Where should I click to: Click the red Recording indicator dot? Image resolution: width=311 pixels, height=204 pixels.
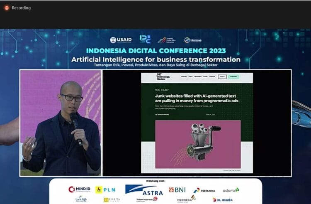point(7,8)
